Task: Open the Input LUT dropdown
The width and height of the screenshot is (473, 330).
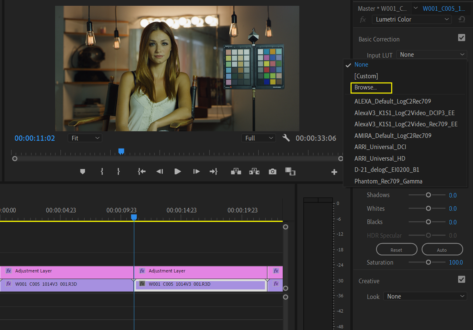Action: point(432,54)
